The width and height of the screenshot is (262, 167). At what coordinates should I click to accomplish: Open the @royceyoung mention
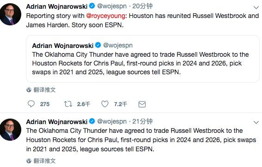pos(106,16)
